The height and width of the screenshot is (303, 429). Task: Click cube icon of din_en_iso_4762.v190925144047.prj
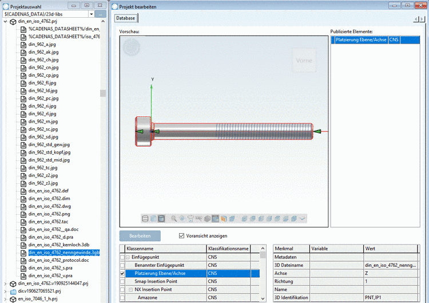13,284
